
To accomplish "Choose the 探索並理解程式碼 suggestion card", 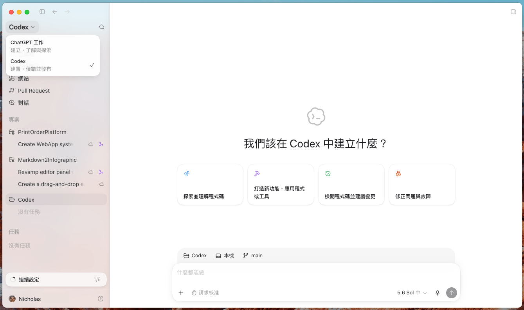I will tap(210, 185).
